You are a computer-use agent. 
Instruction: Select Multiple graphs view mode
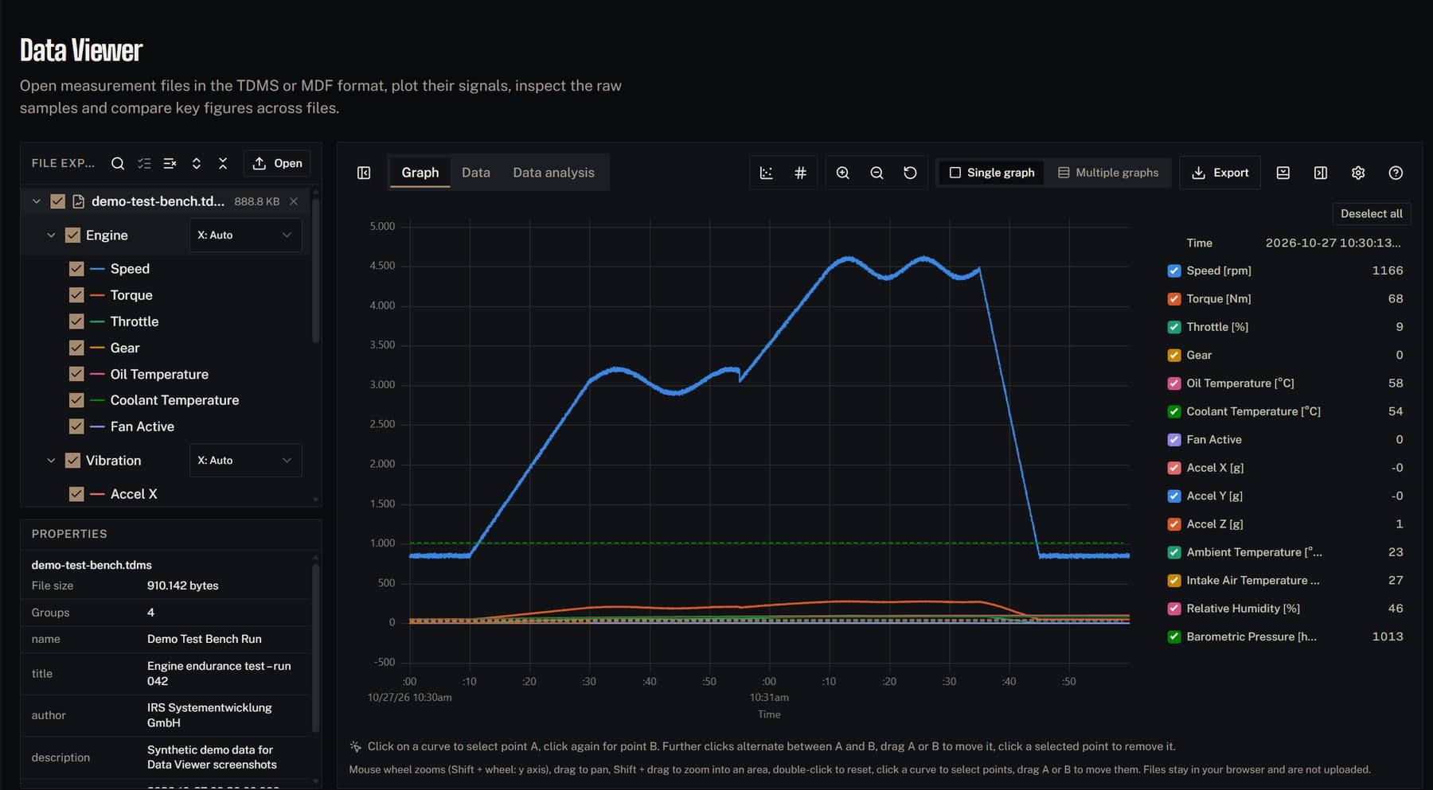point(1107,173)
